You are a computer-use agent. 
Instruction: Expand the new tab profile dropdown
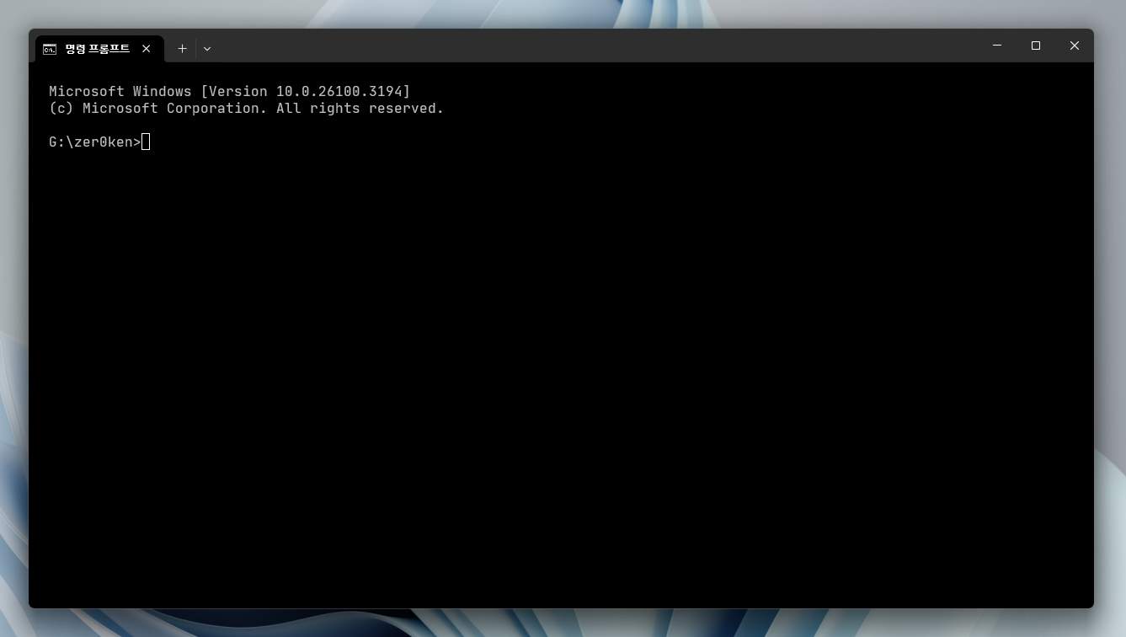click(207, 49)
